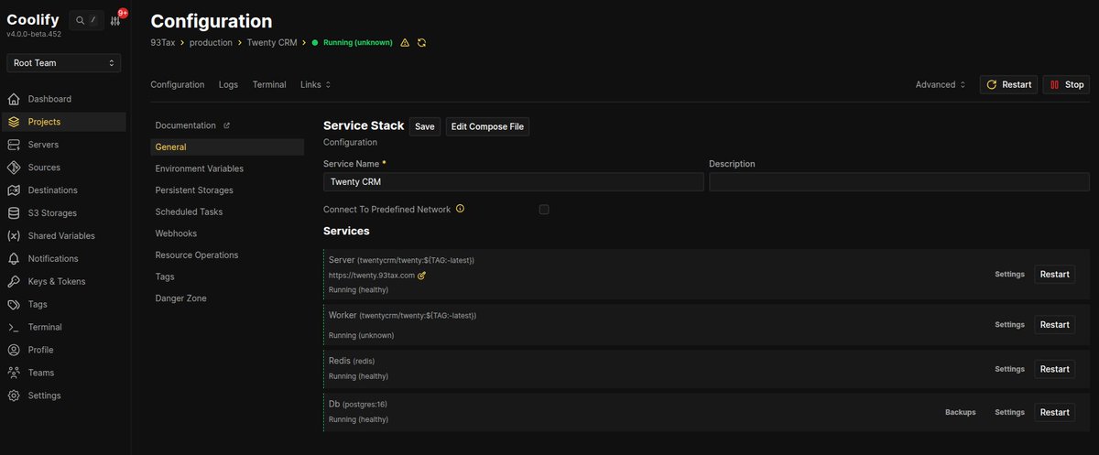
Task: Open the search box in sidebar header
Action: (87, 20)
